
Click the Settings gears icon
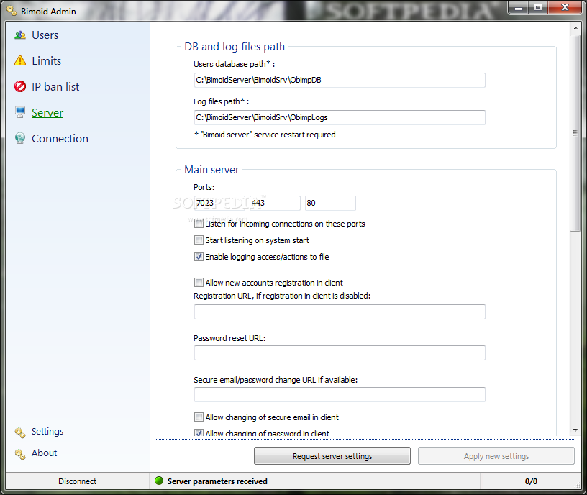point(20,432)
